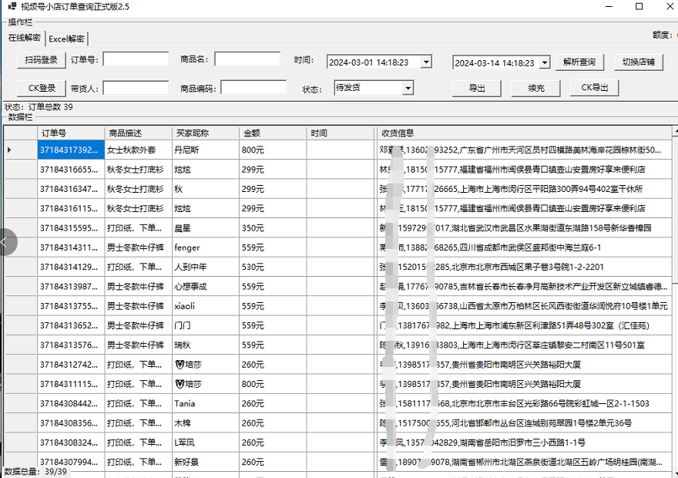Click the row indicator arrow of the first row

coord(9,150)
